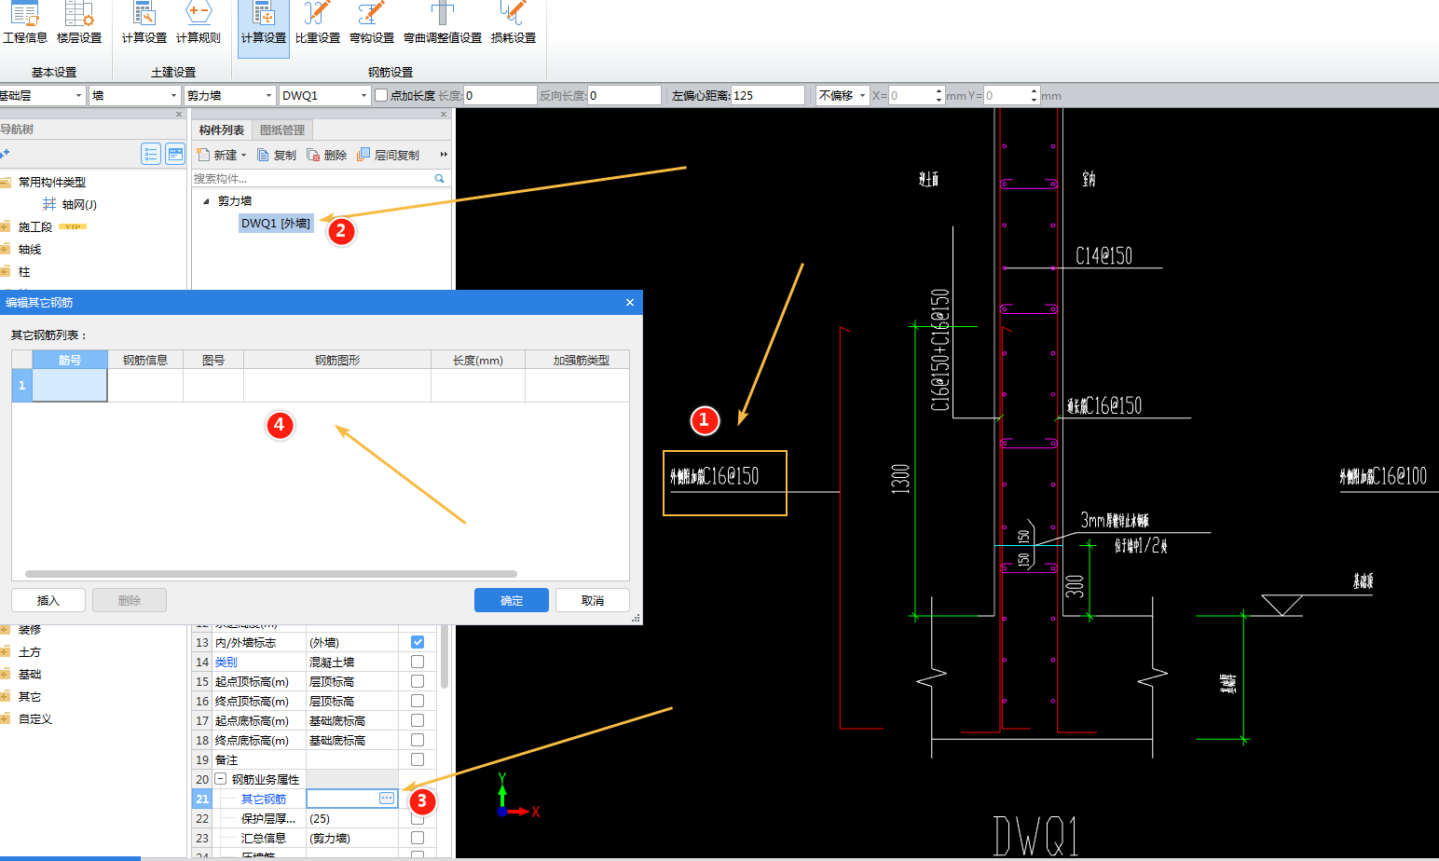Uncheck the 内/外墙标志 row checkbox
1439x861 pixels.
click(x=418, y=642)
